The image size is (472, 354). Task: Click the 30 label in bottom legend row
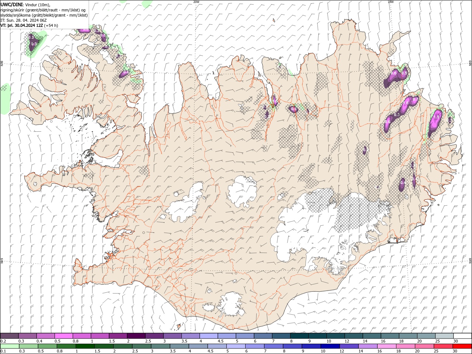tap(455, 351)
